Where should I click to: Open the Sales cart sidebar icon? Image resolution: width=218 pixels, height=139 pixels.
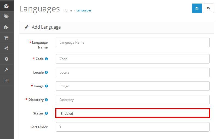point(6,38)
